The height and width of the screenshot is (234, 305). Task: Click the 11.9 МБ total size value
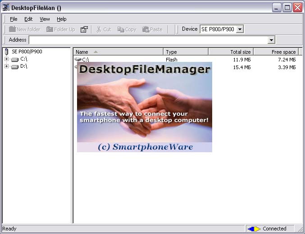point(242,60)
